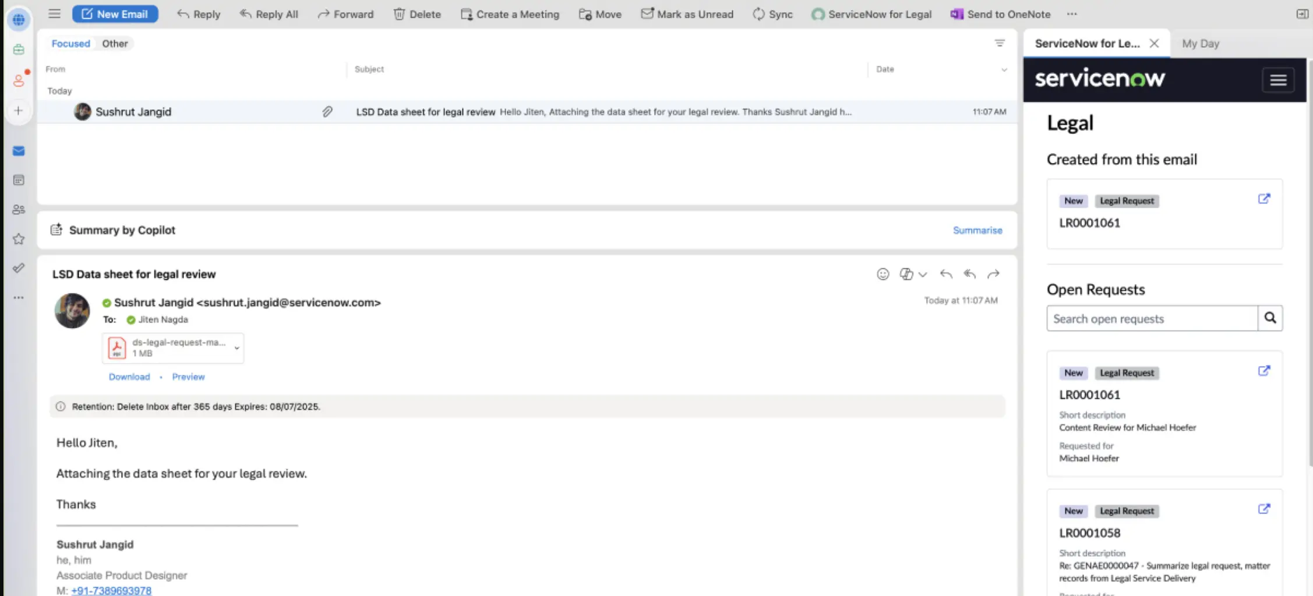Open LR0001058 request in new window
This screenshot has width=1313, height=596.
[x=1263, y=509]
